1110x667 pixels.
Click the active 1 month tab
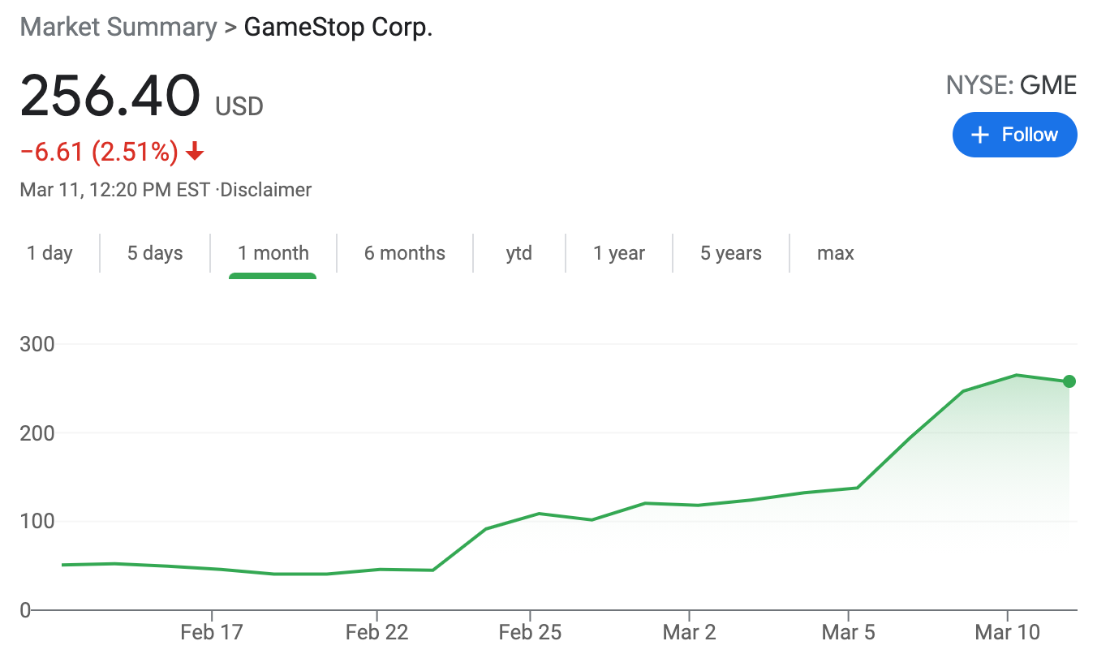(x=273, y=252)
